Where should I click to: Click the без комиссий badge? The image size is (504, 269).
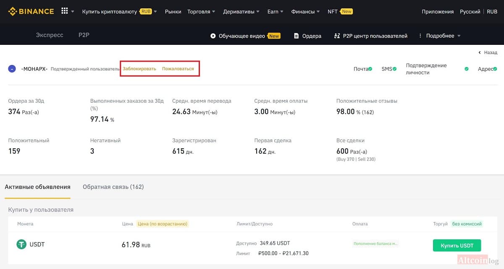tap(467, 224)
